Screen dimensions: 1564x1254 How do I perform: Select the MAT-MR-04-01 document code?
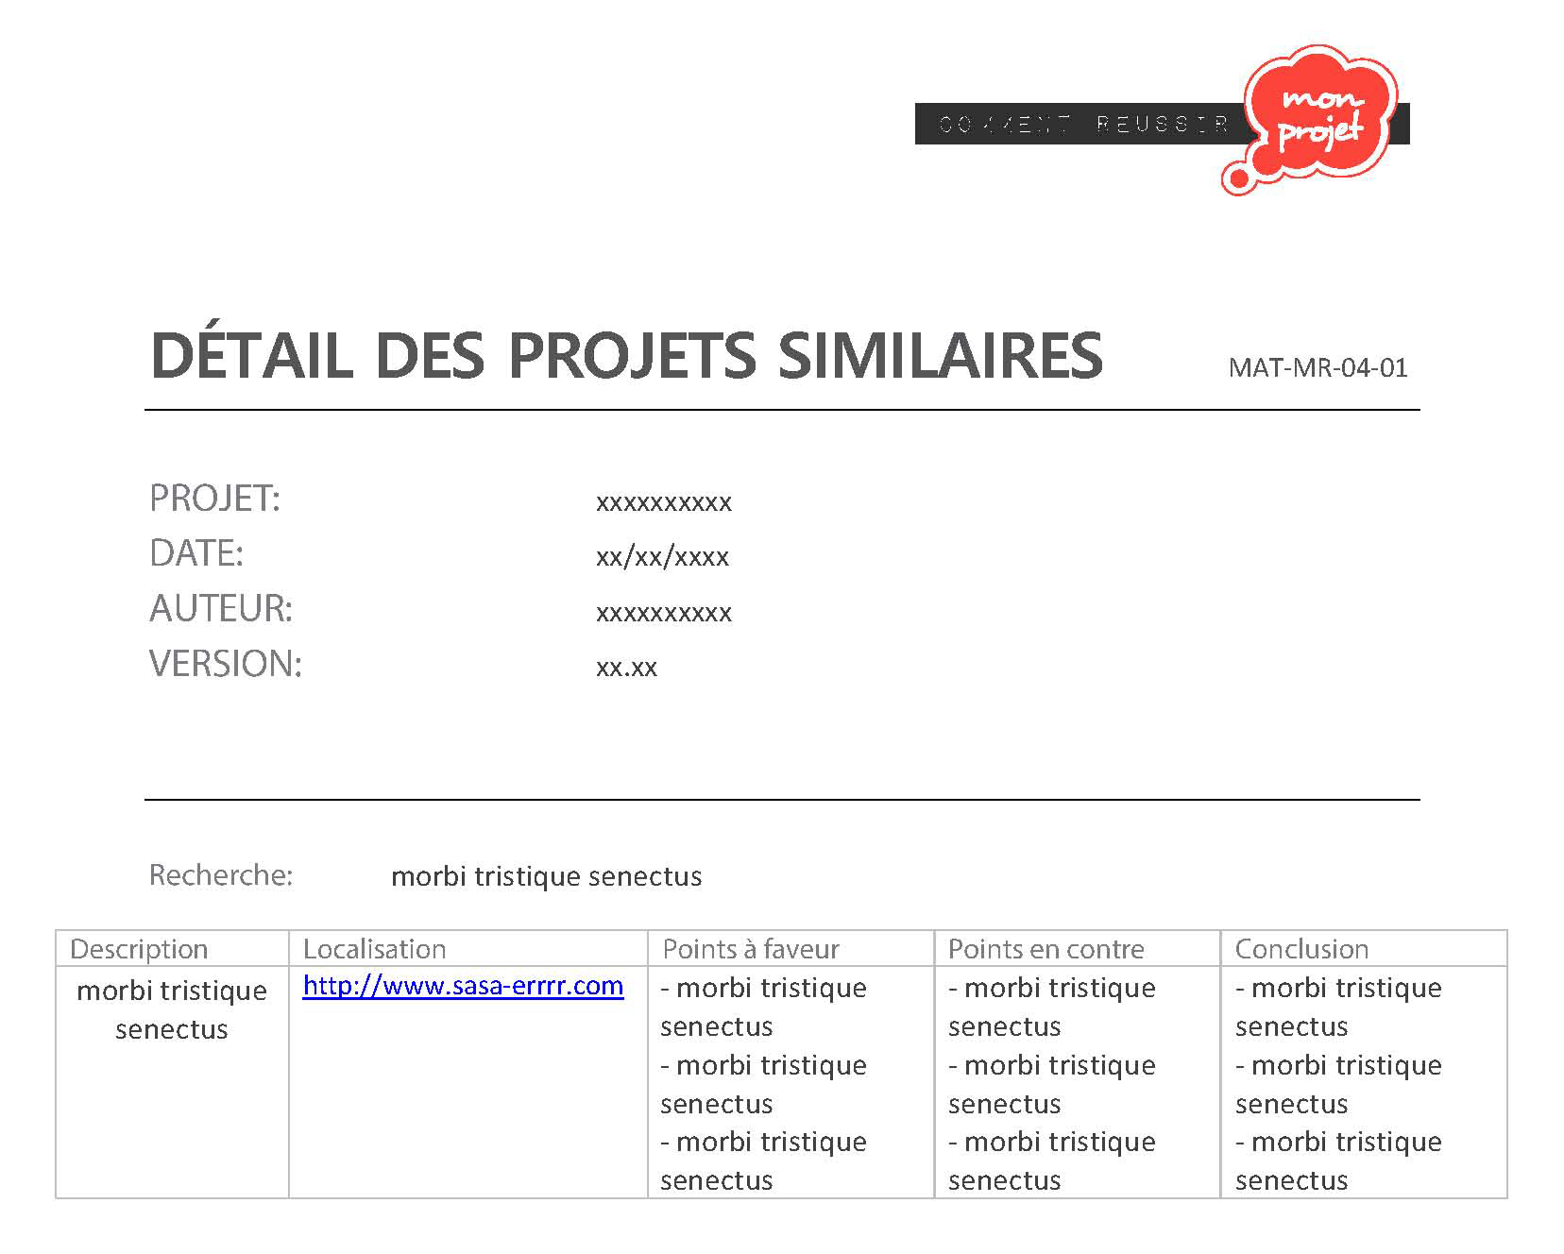point(1317,367)
